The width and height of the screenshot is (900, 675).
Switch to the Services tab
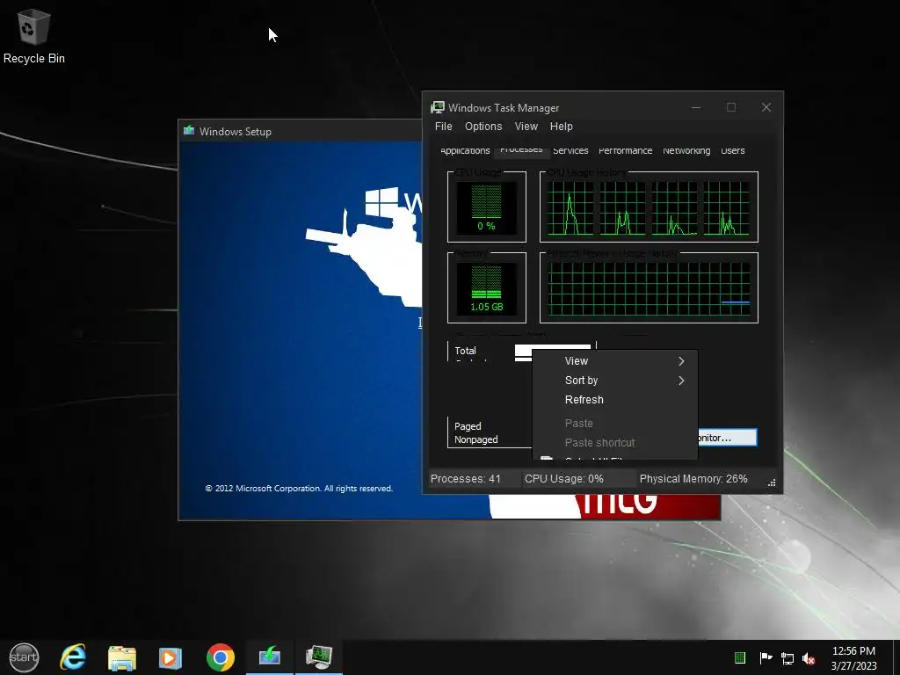point(570,151)
